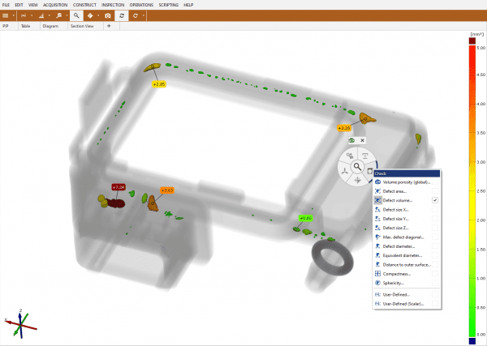Switch to the Section View tab
487x346 pixels.
coord(87,26)
